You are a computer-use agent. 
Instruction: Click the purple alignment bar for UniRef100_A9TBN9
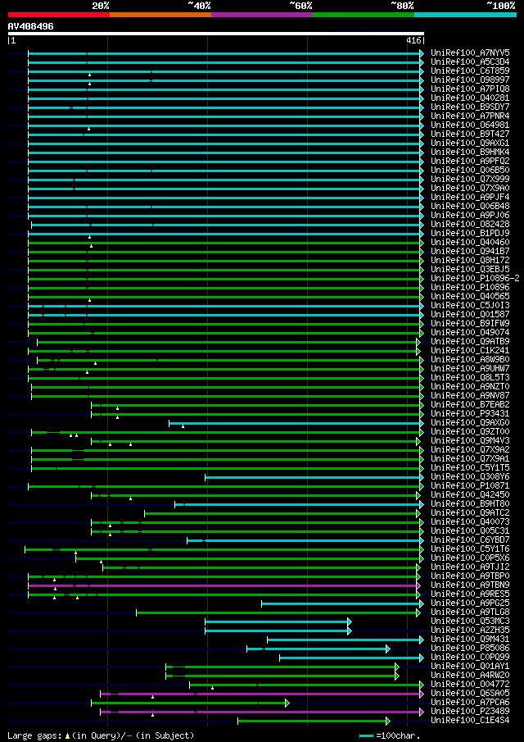point(223,585)
